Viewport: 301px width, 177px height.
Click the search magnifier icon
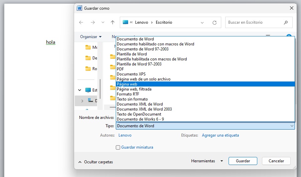pyautogui.click(x=286, y=22)
